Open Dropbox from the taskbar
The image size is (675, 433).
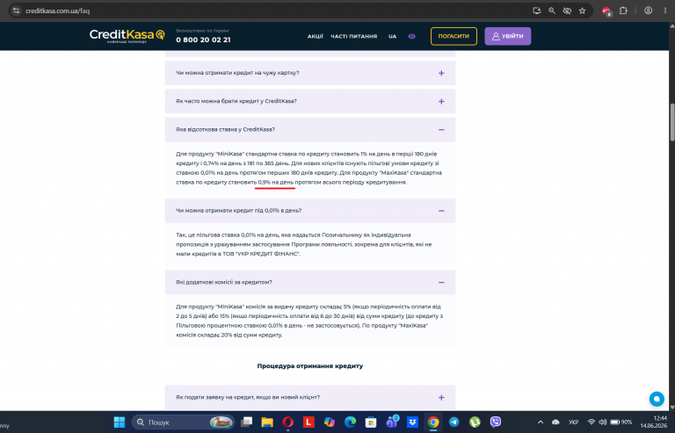tap(412, 422)
